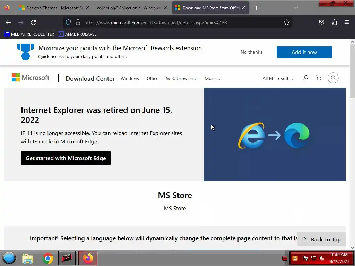The image size is (355, 266).
Task: Bookmark this page with the star
Action: pos(287,22)
